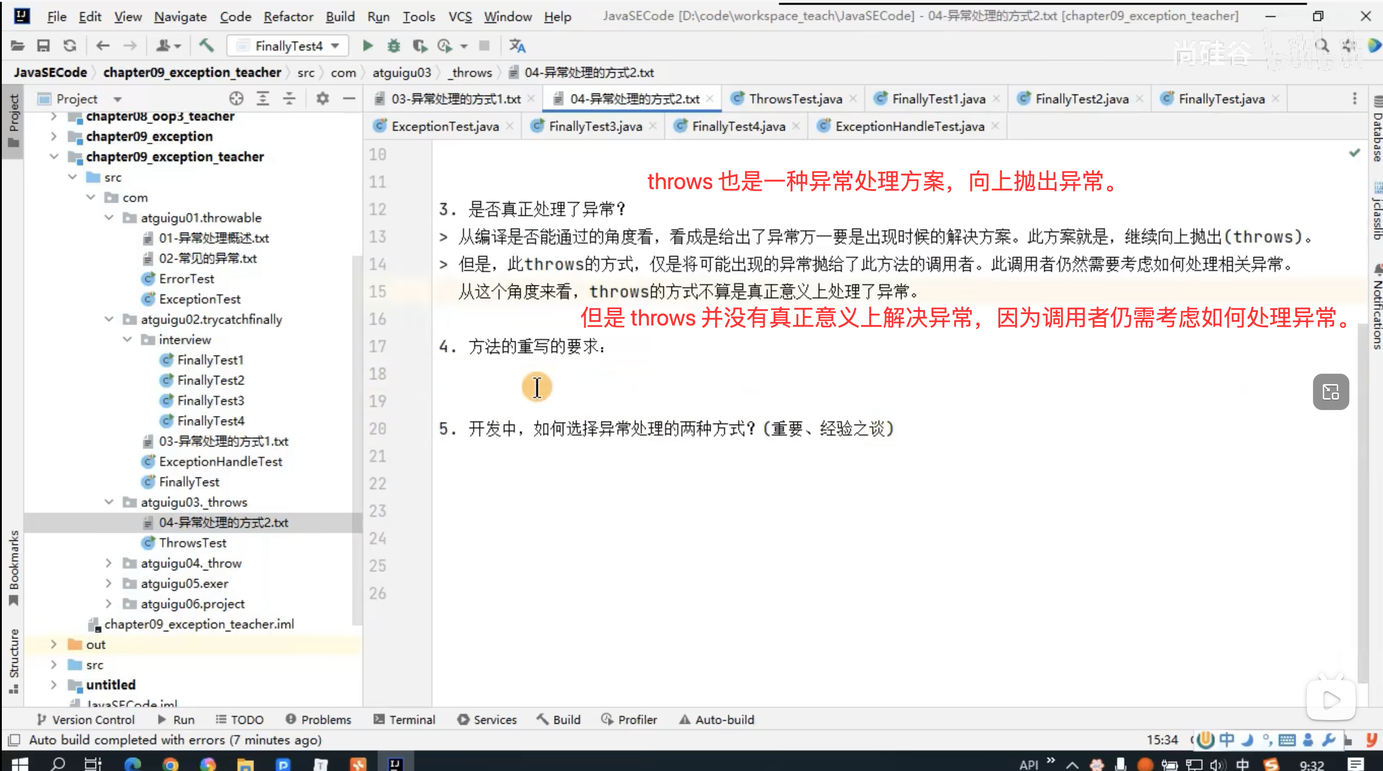Click the Debug bug icon

pyautogui.click(x=394, y=46)
